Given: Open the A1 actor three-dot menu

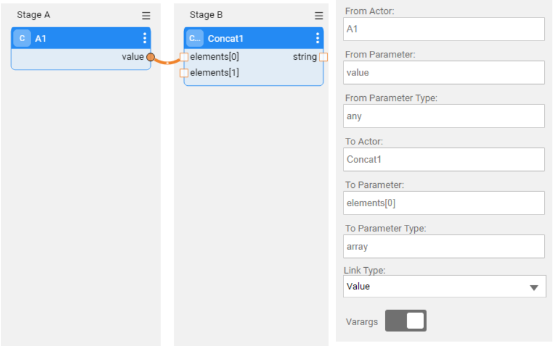Looking at the screenshot, I should (x=145, y=38).
